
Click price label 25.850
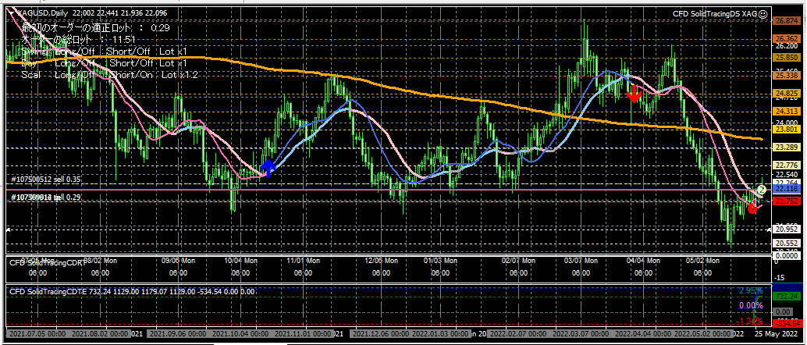coord(785,57)
